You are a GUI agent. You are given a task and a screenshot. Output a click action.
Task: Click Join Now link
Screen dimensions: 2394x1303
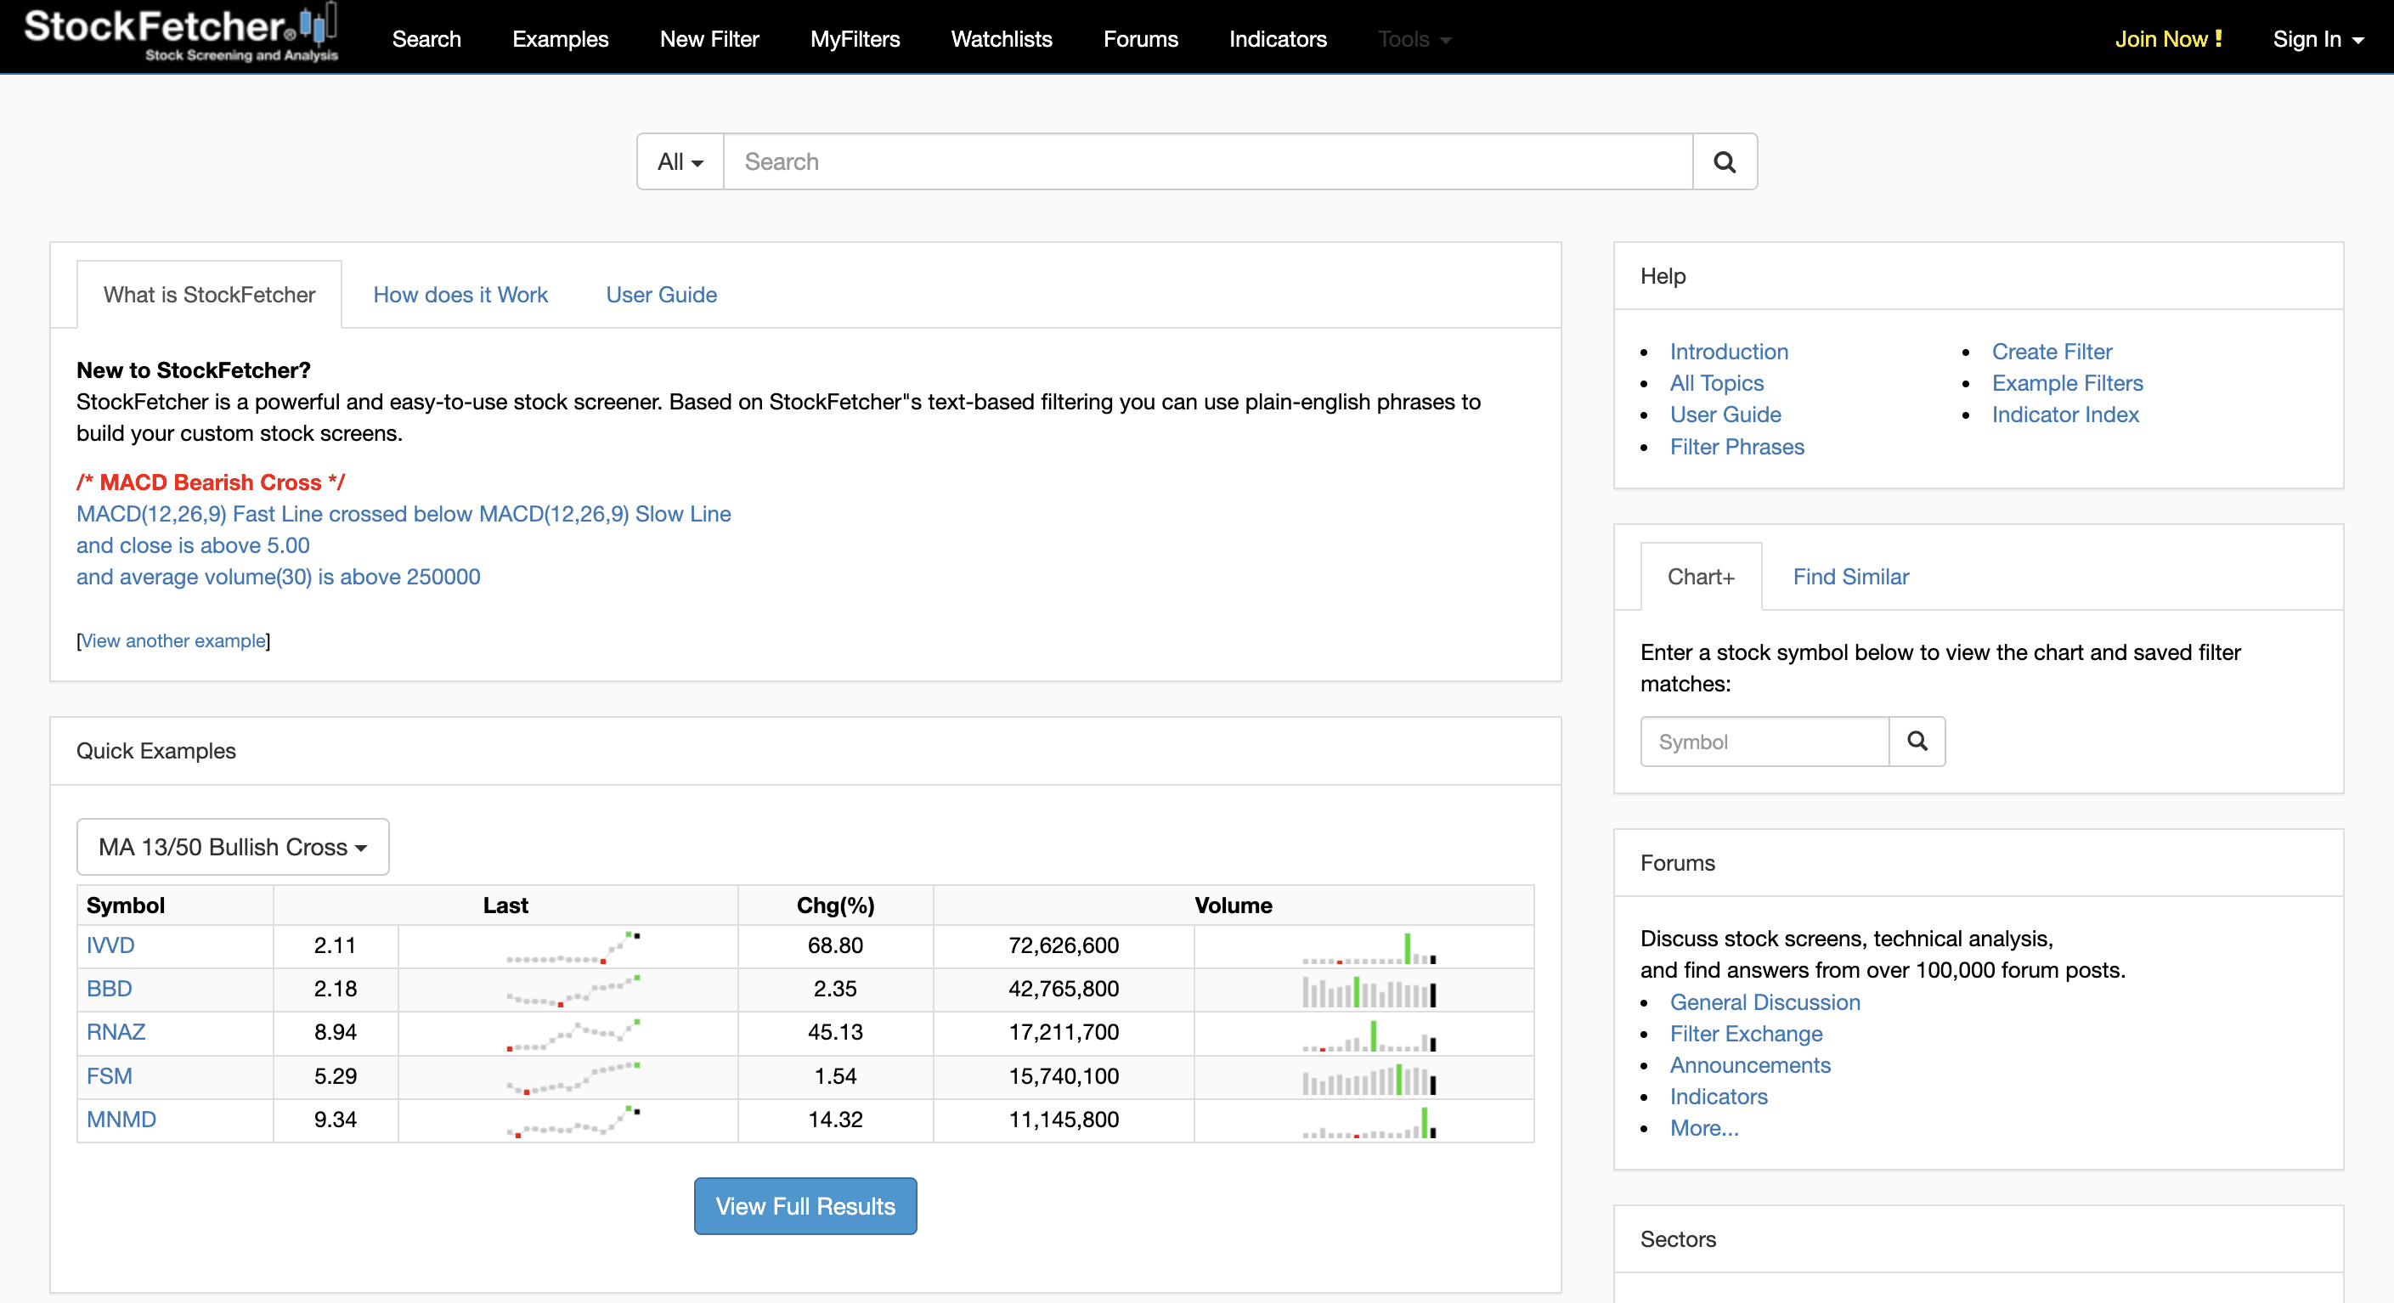coord(2168,39)
